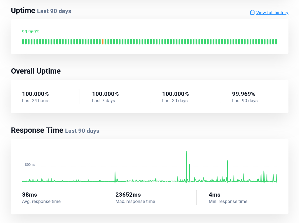Click the orange incident bar in uptime timeline
This screenshot has height=223, width=299.
pyautogui.click(x=103, y=42)
